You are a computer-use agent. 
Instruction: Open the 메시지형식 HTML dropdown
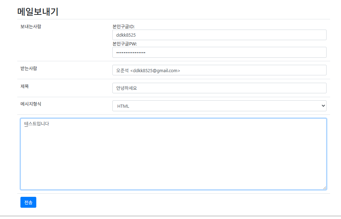coord(219,106)
